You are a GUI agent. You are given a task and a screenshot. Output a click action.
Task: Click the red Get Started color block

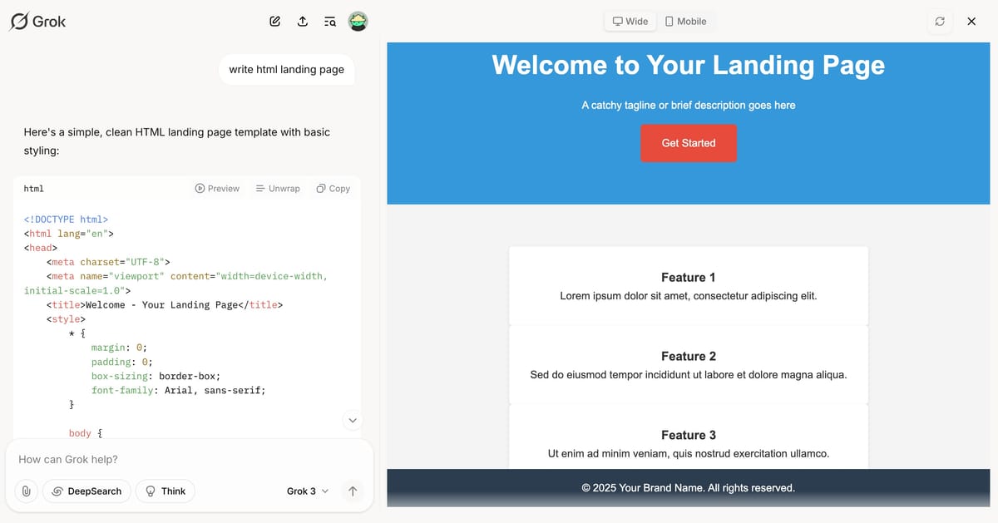pos(688,143)
